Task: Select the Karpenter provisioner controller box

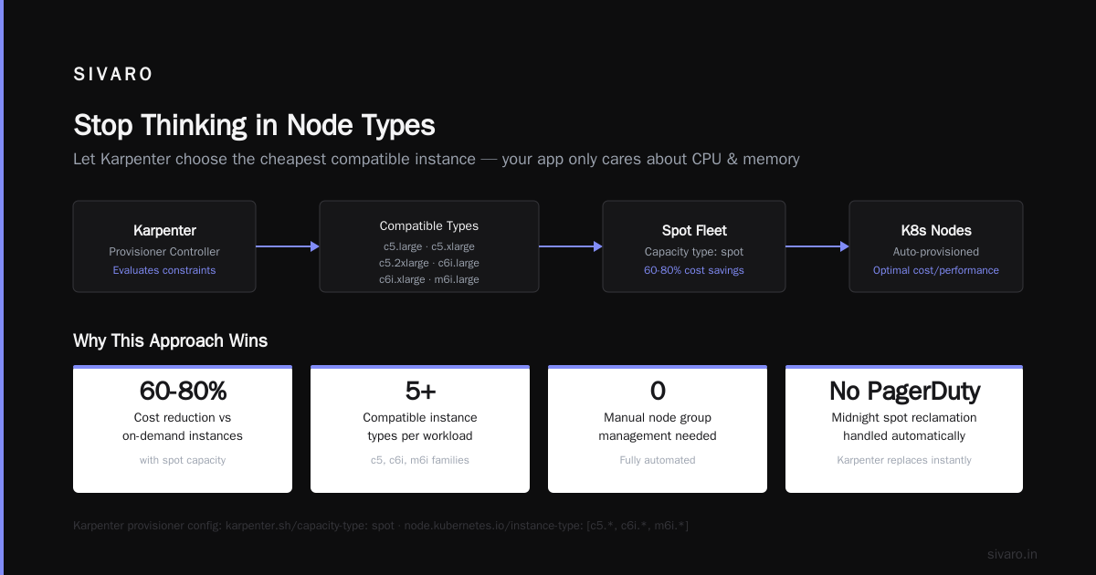Action: [x=164, y=246]
